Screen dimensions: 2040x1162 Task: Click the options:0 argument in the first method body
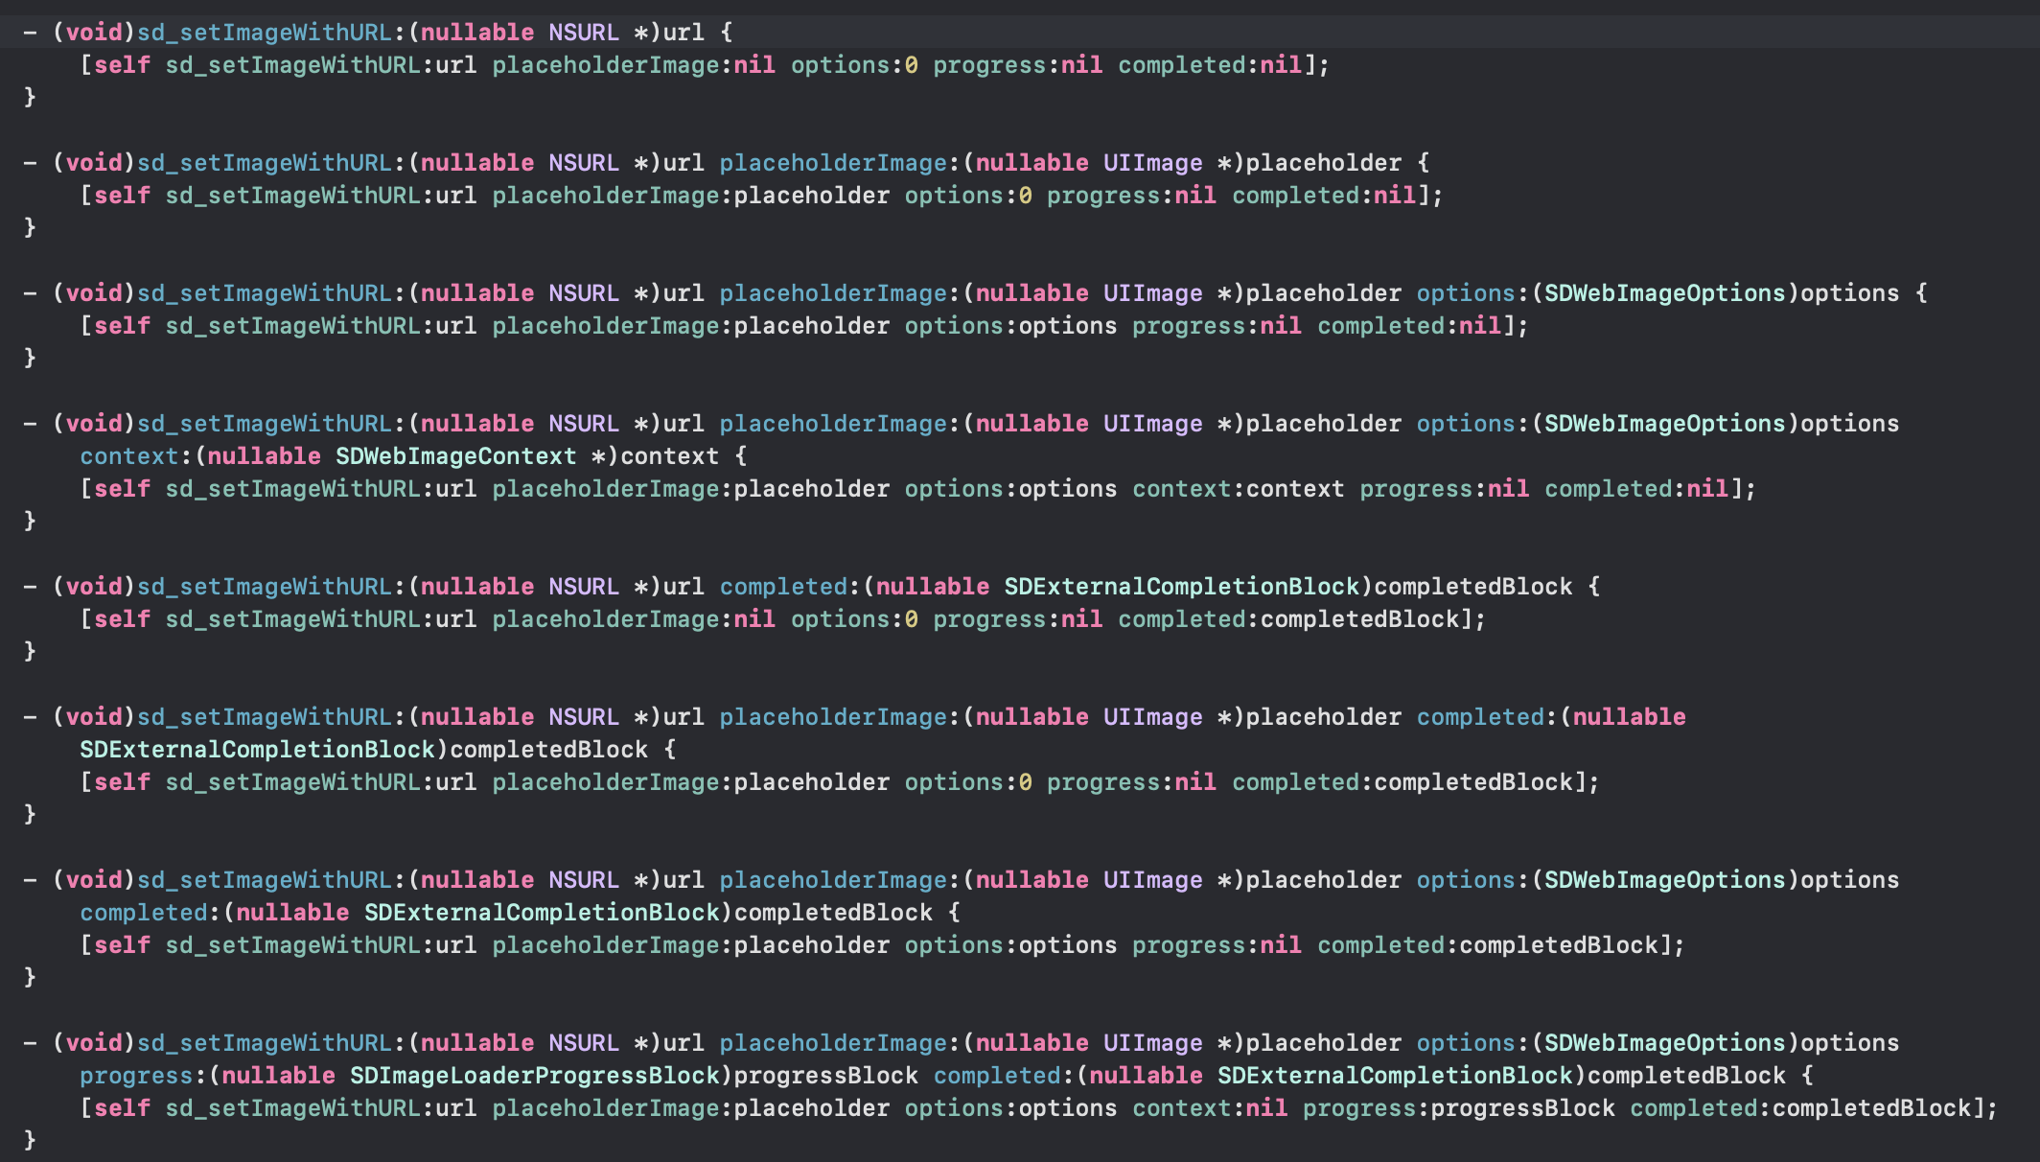(x=853, y=65)
